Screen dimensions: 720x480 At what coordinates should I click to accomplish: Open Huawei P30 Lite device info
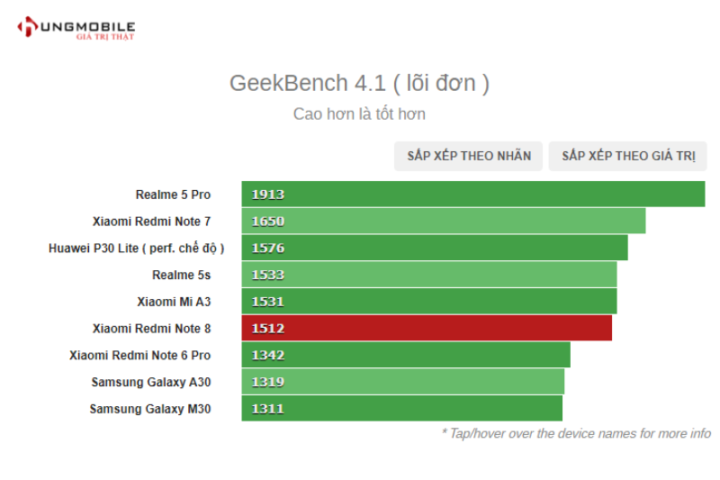pos(136,249)
